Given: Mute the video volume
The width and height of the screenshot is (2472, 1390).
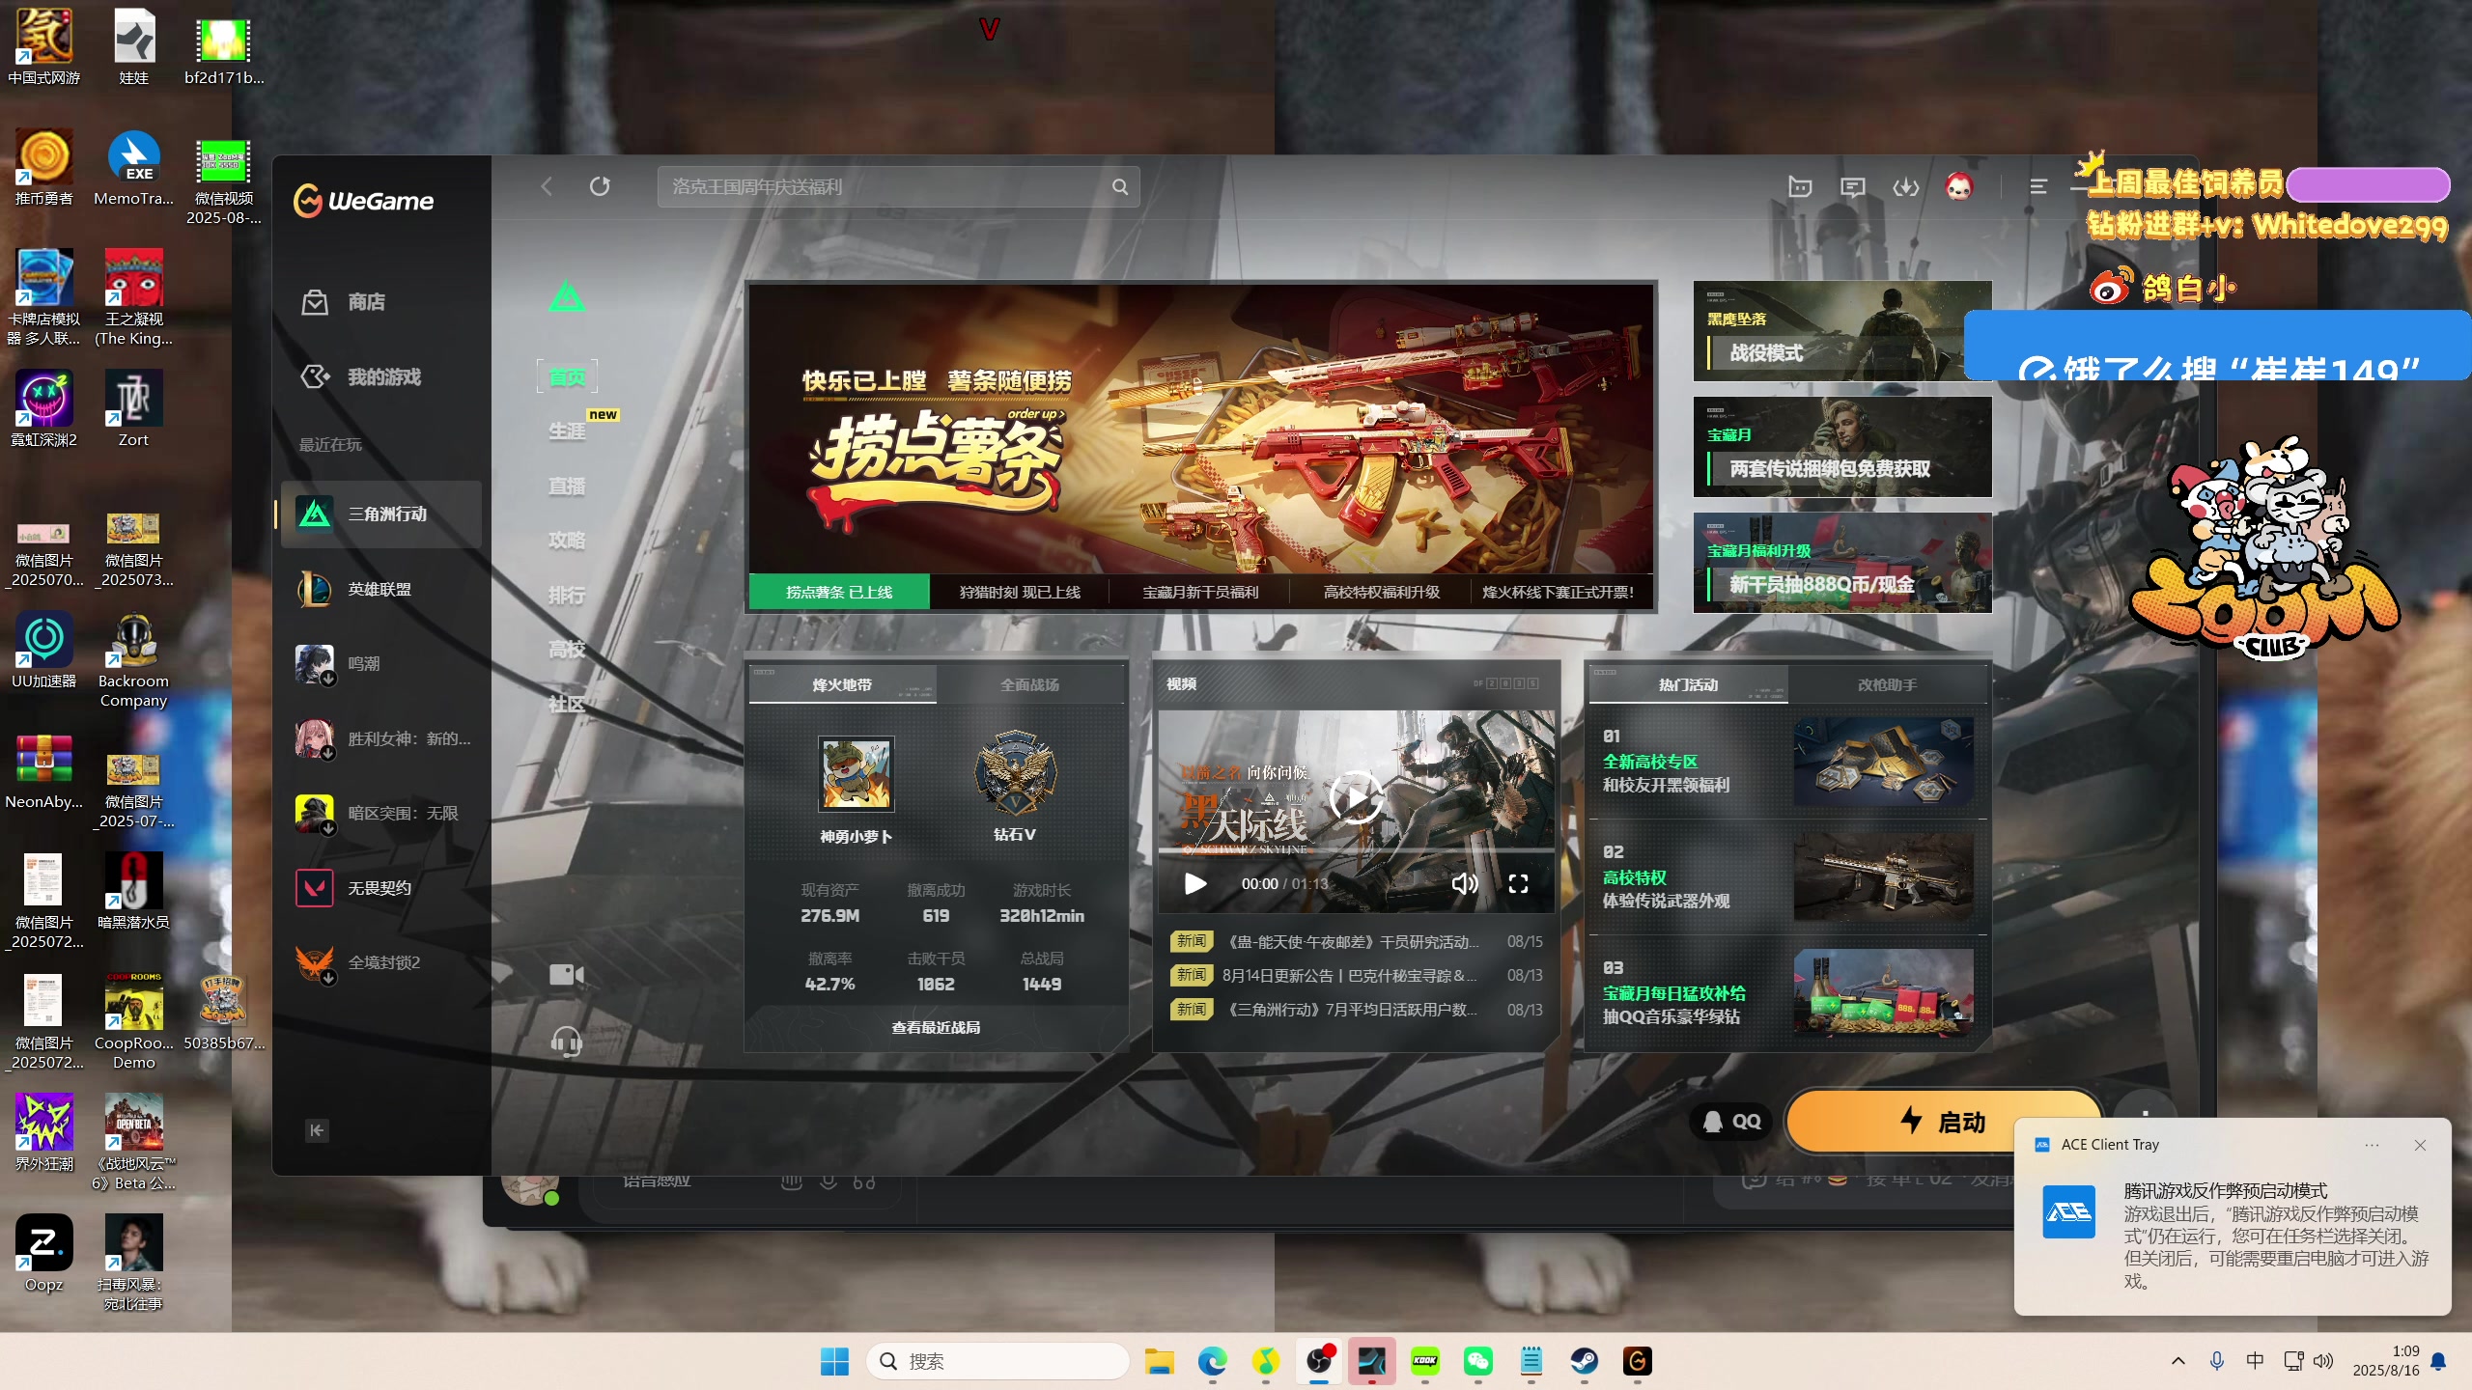Looking at the screenshot, I should pos(1465,883).
